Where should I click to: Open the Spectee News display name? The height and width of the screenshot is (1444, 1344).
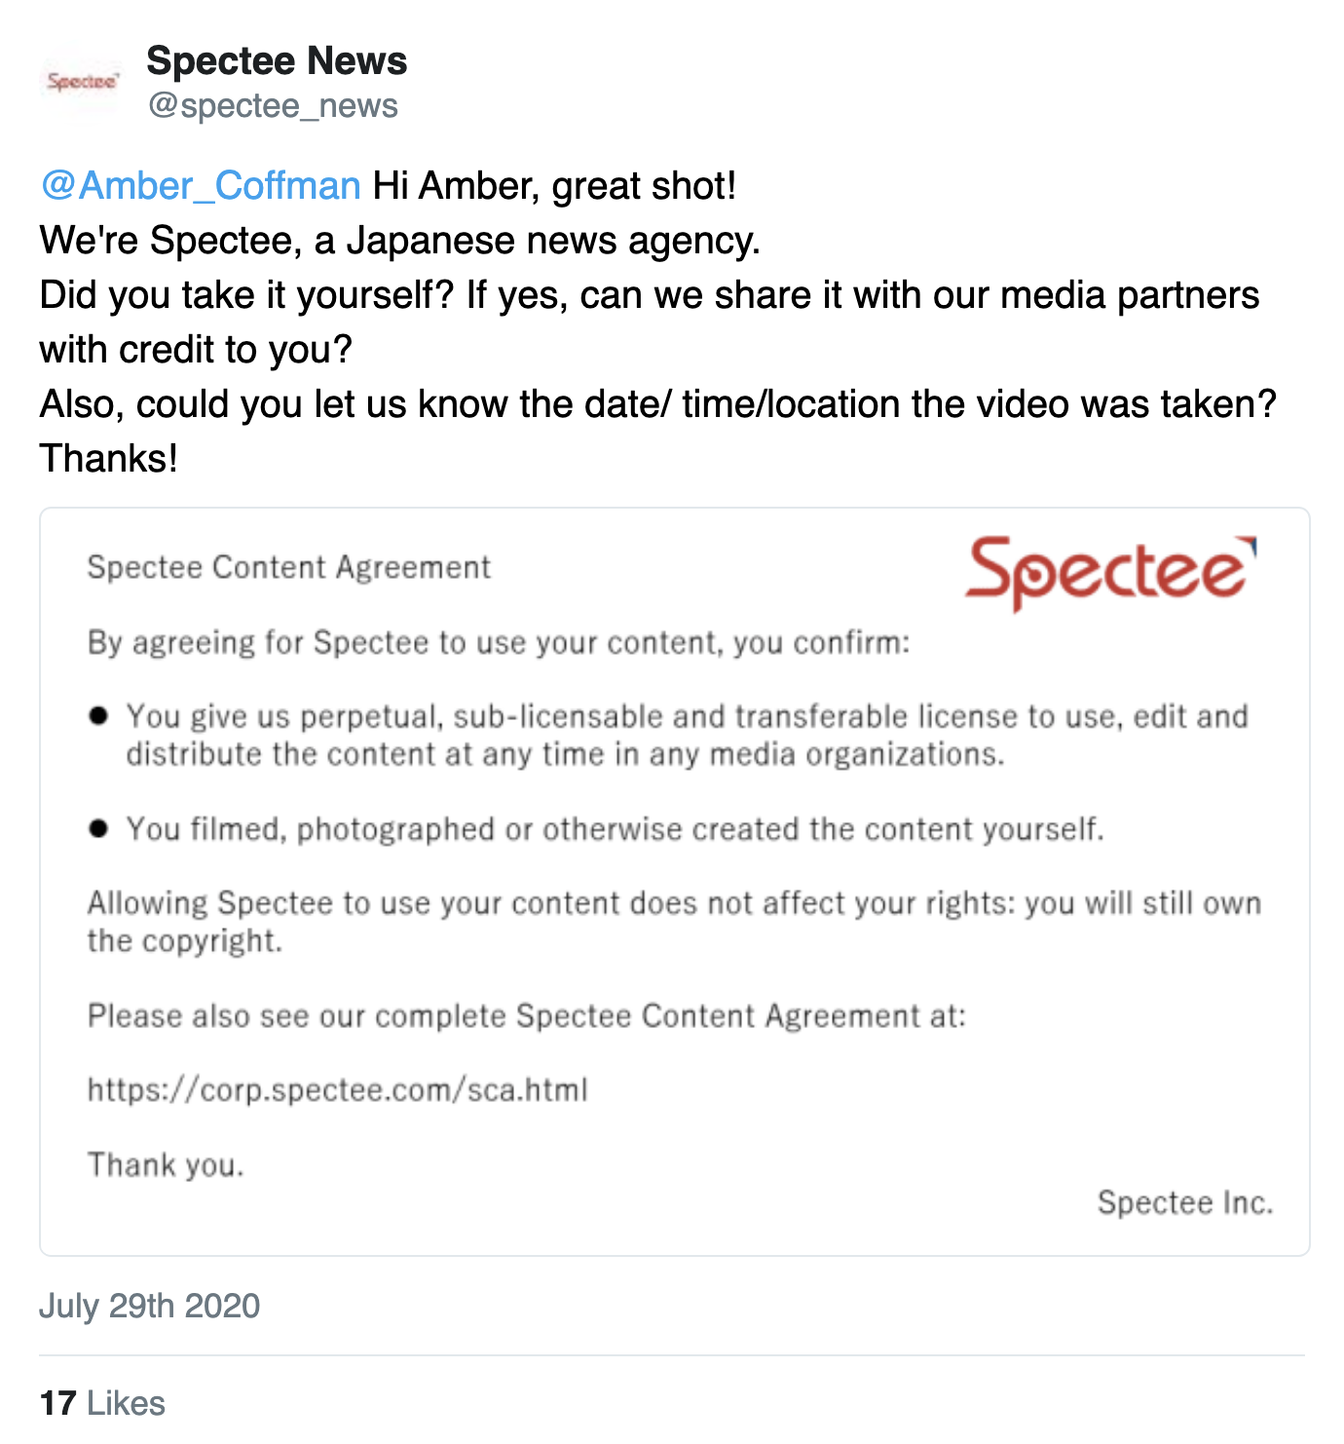(x=277, y=60)
